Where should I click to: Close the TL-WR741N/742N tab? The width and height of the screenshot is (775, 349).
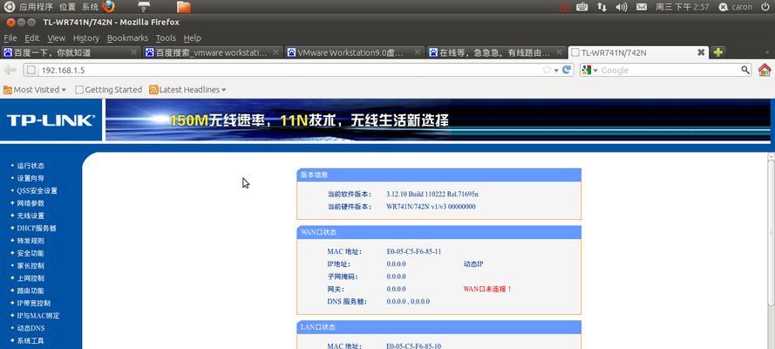701,51
